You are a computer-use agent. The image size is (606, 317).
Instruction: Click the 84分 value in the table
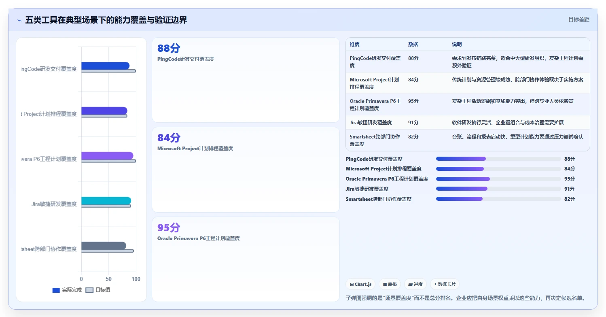(x=413, y=80)
